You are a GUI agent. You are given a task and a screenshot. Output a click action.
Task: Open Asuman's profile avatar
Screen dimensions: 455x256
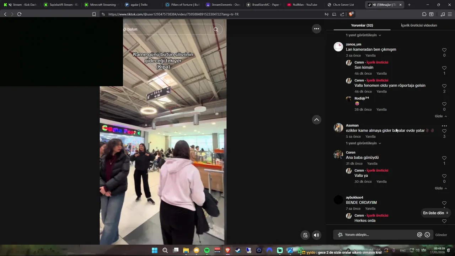tap(338, 128)
